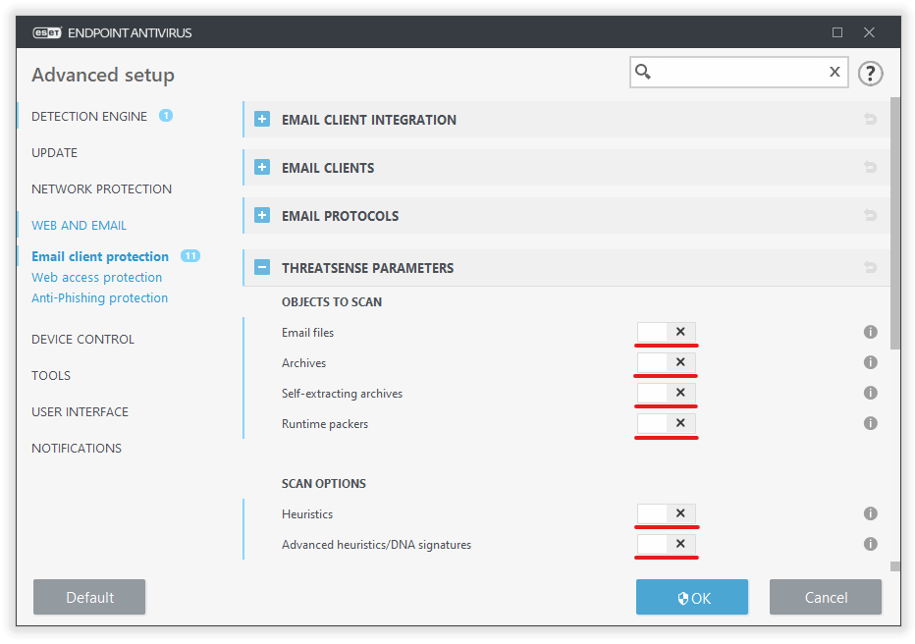This screenshot has width=915, height=644.
Task: Open the Network Protection category
Action: (101, 189)
